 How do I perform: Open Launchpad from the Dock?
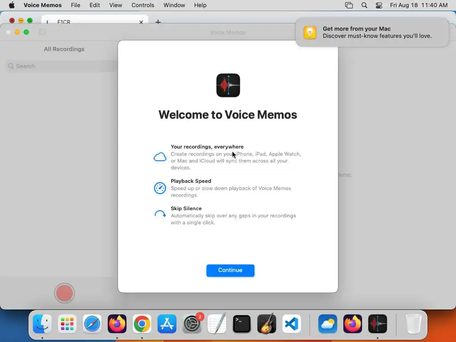click(x=67, y=324)
